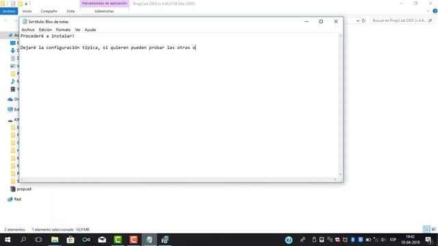438x246 pixels.
Task: Click the Explorer help question mark icon
Action: [x=435, y=11]
